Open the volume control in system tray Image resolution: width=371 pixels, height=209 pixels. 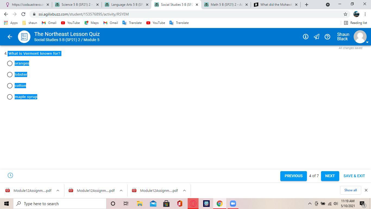(336, 204)
